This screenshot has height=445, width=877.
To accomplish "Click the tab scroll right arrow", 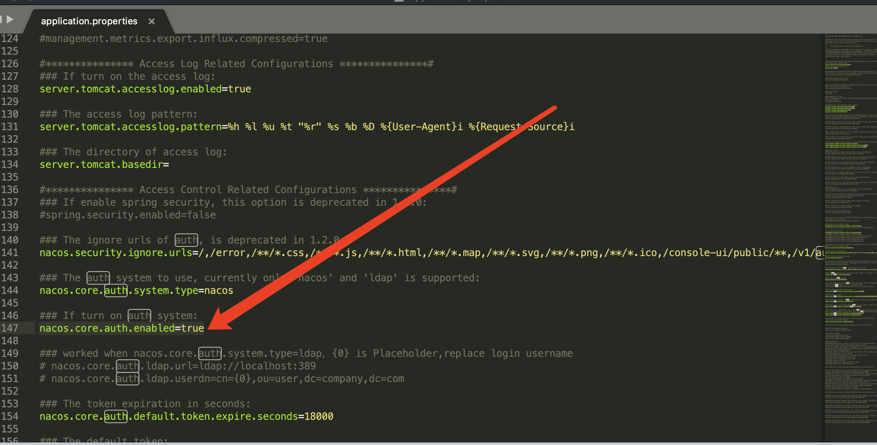I will tap(10, 19).
